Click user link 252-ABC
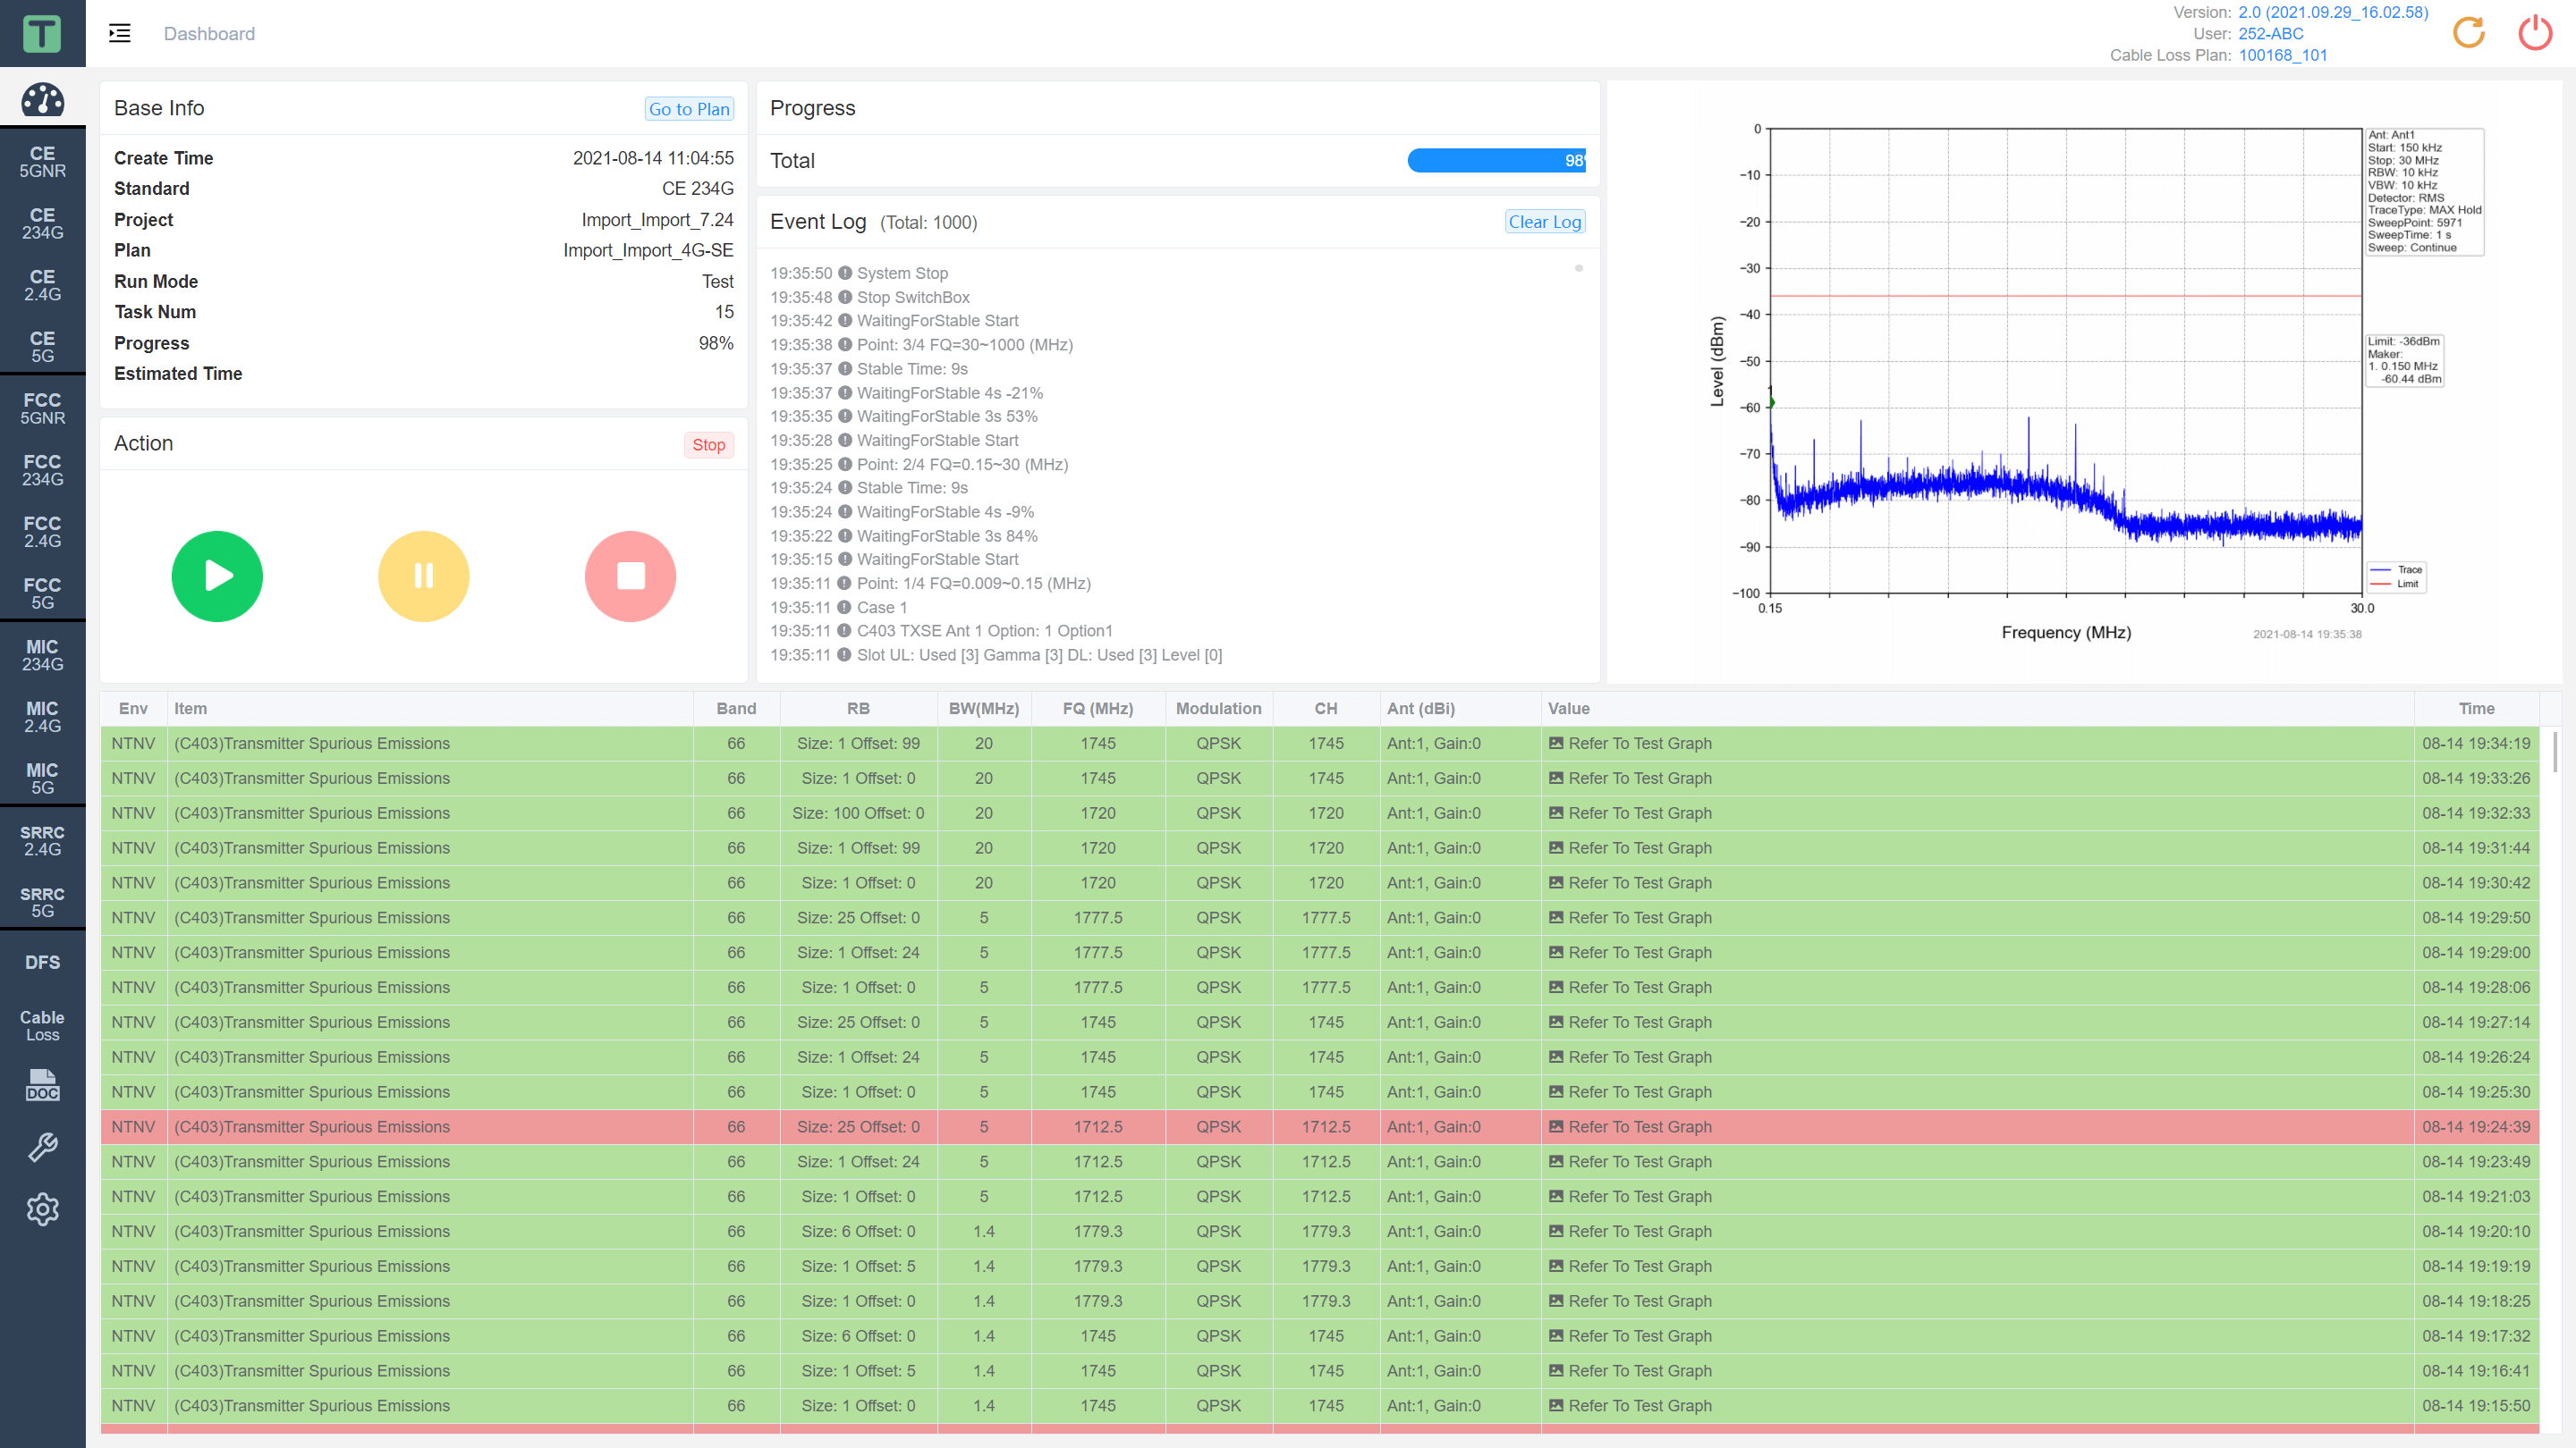Screen dimensions: 2576x1448 click(2270, 33)
